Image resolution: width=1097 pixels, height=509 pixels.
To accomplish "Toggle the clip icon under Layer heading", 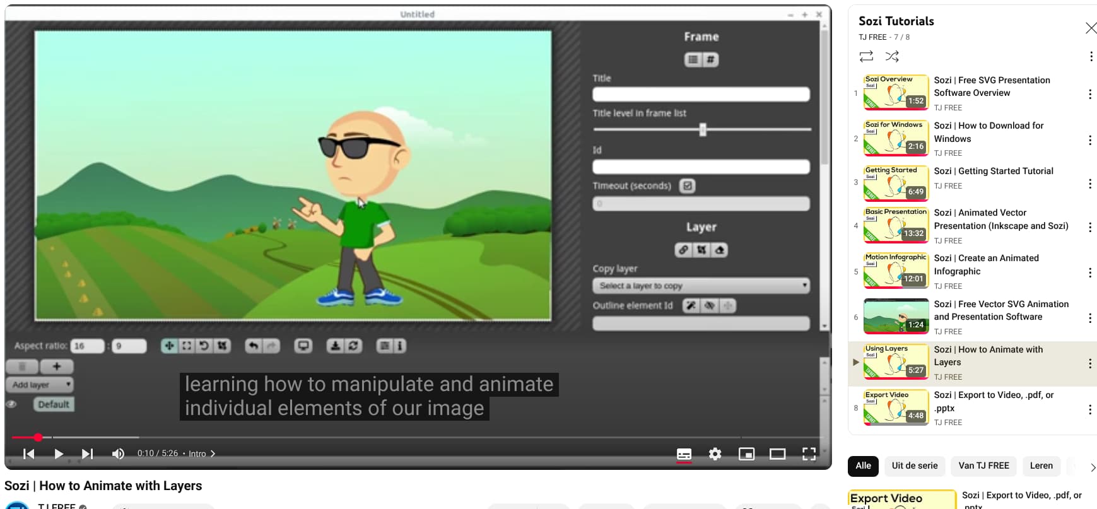I will point(701,250).
